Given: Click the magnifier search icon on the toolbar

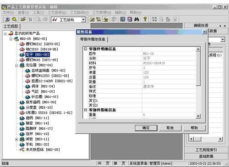Looking at the screenshot, I should 15,19.
